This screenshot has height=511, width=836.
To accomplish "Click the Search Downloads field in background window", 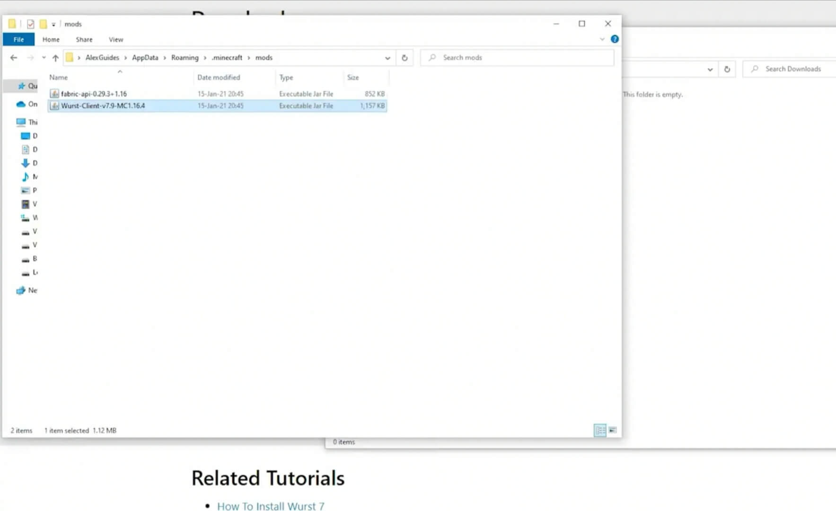I will pyautogui.click(x=789, y=69).
